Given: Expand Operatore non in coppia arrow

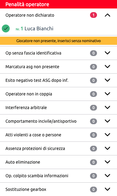Looking at the screenshot, I should 107,94.
